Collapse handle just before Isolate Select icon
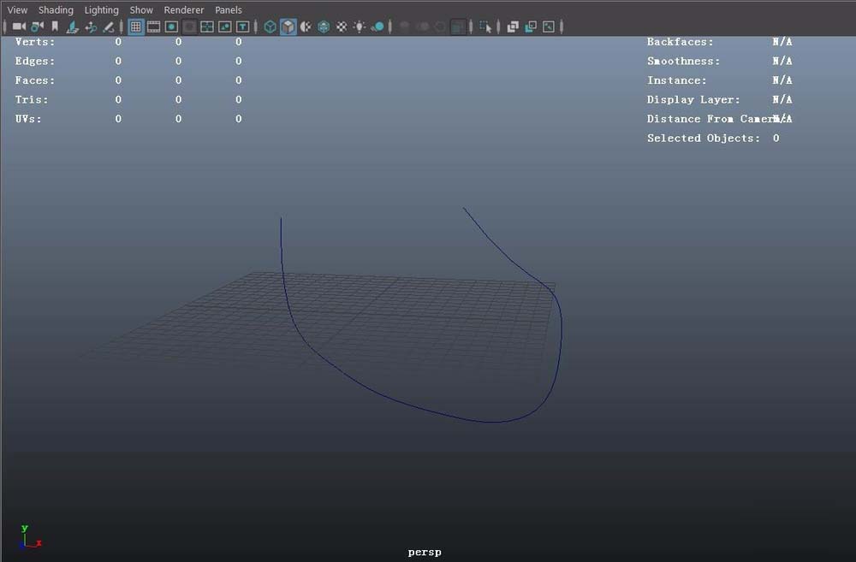This screenshot has height=562, width=856. click(471, 27)
